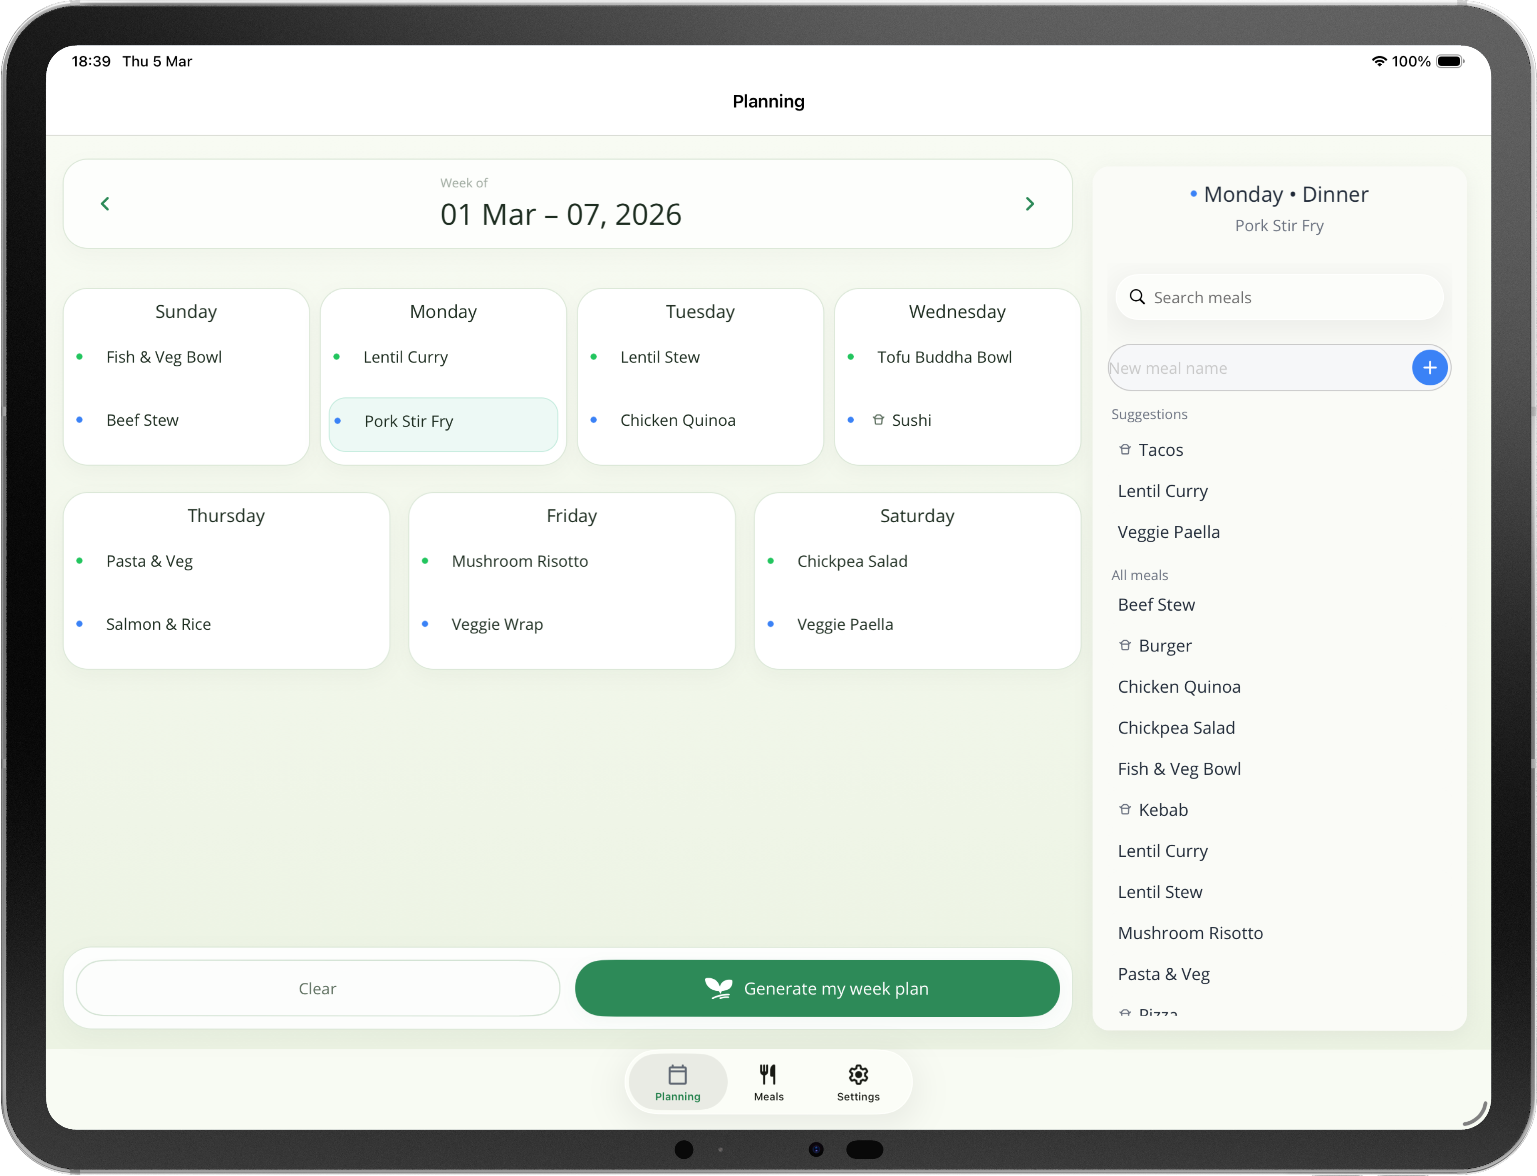
Task: Click the takeout icon beside Tacos
Action: (x=1125, y=449)
